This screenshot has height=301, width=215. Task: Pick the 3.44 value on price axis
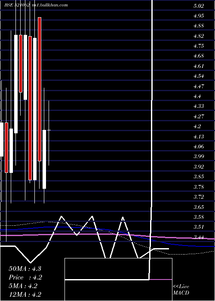pyautogui.click(x=199, y=237)
